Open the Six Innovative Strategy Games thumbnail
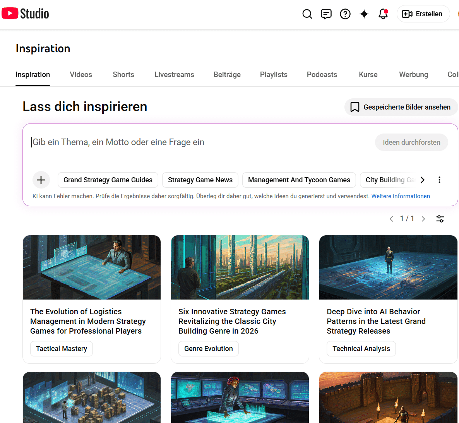The width and height of the screenshot is (459, 423). click(240, 267)
